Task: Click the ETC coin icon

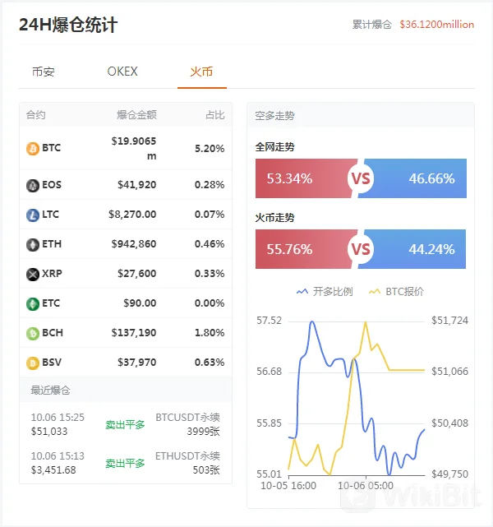Action: coord(33,303)
